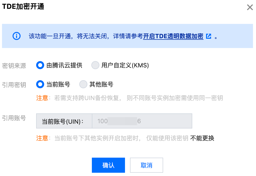This screenshot has width=256, height=176.
Task: Select 由腾讯云提供 key source
Action: [x=40, y=65]
